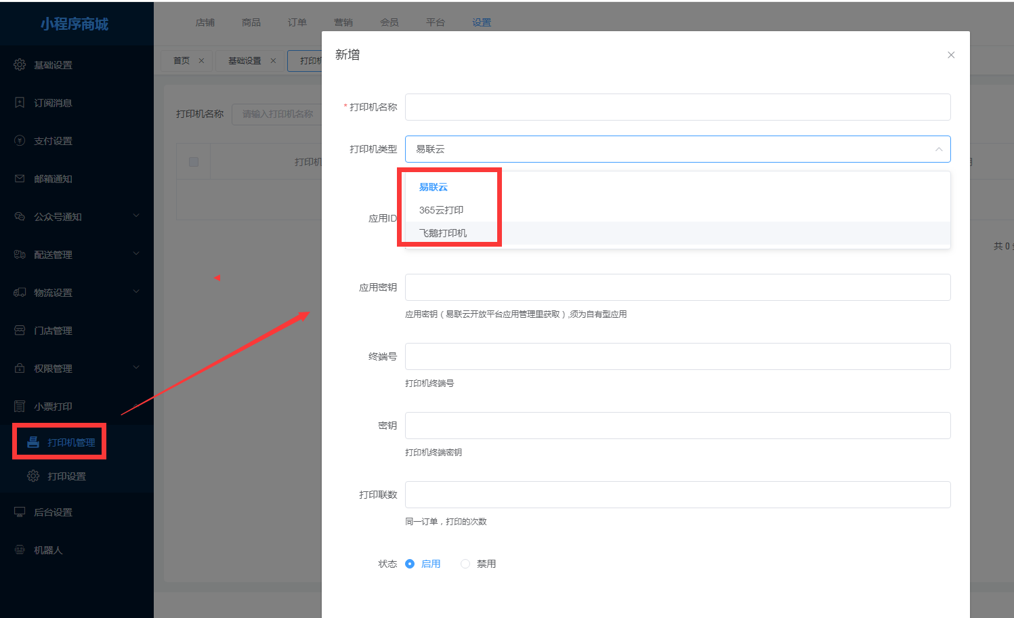
Task: Click the 小票打印 receipt icon
Action: coord(20,406)
